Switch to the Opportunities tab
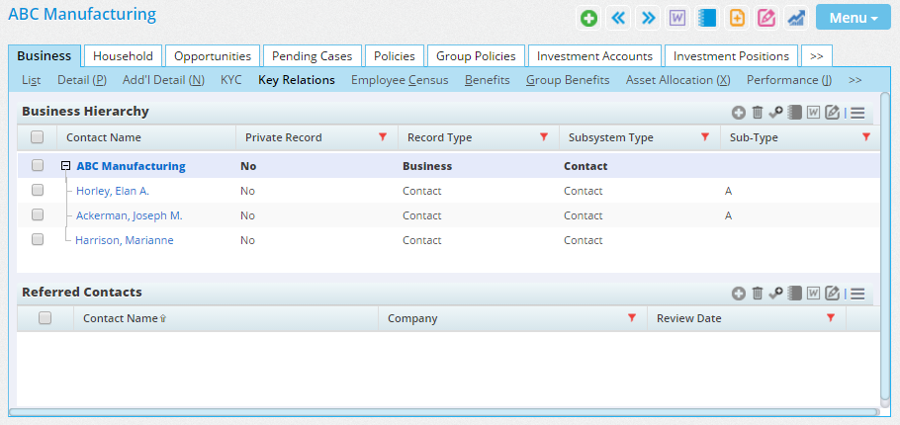 213,56
